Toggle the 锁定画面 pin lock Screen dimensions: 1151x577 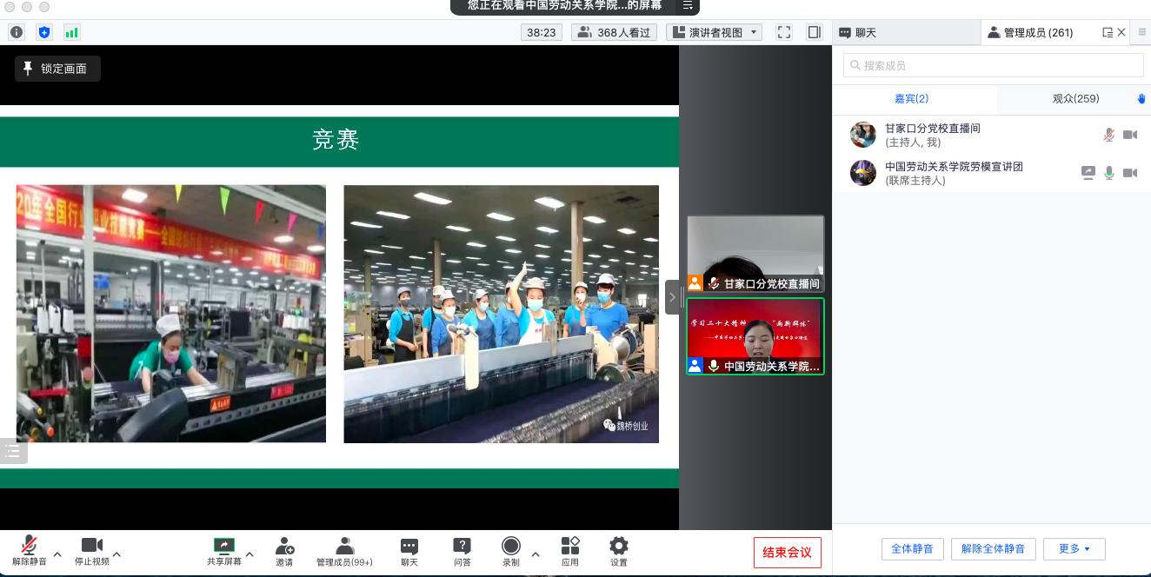pos(57,69)
